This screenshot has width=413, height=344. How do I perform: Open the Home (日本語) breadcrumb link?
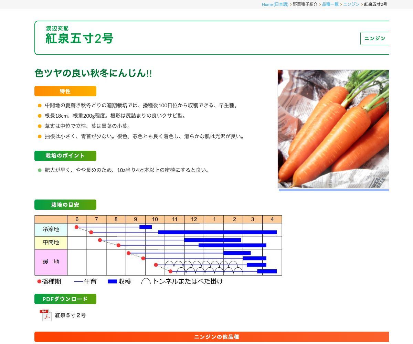point(275,4)
